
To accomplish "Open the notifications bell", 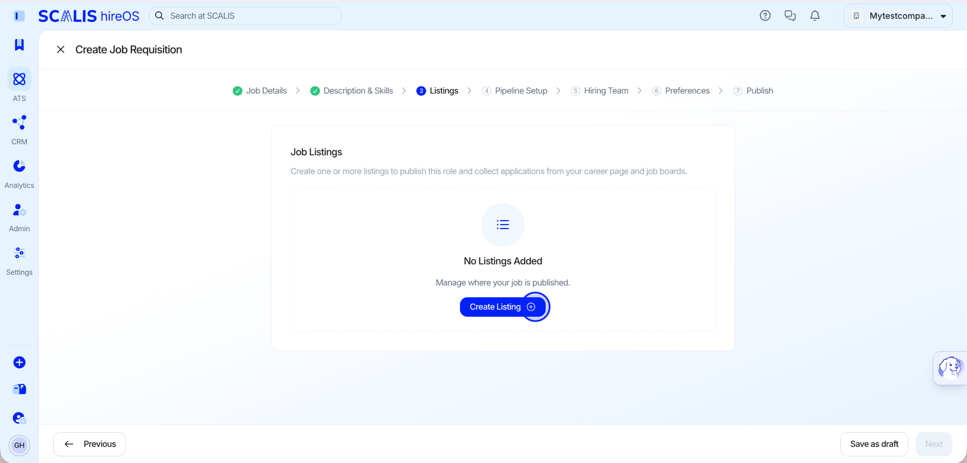I will pos(815,16).
